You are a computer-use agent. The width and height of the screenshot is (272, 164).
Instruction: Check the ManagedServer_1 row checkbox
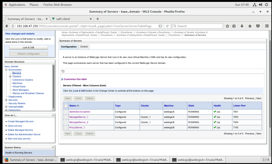(66, 117)
